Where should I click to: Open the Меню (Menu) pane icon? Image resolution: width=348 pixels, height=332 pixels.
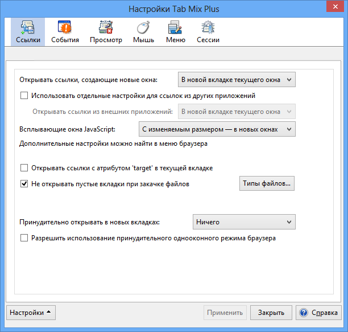176,32
